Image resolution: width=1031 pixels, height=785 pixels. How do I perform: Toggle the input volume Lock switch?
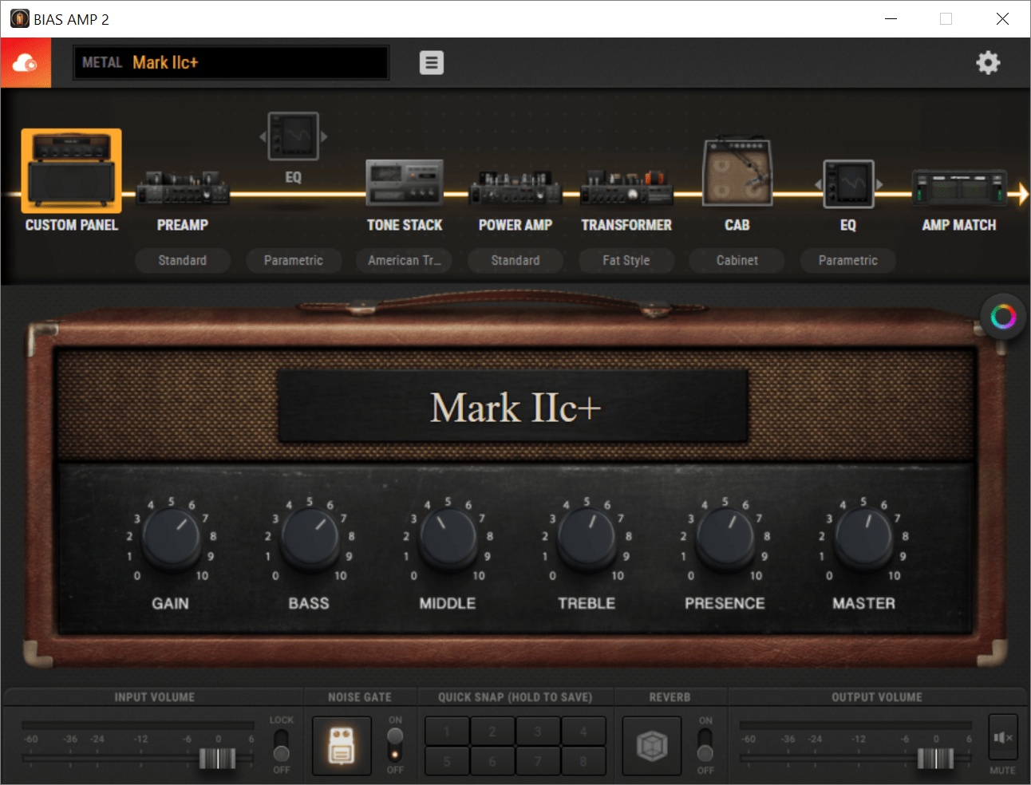tap(281, 745)
